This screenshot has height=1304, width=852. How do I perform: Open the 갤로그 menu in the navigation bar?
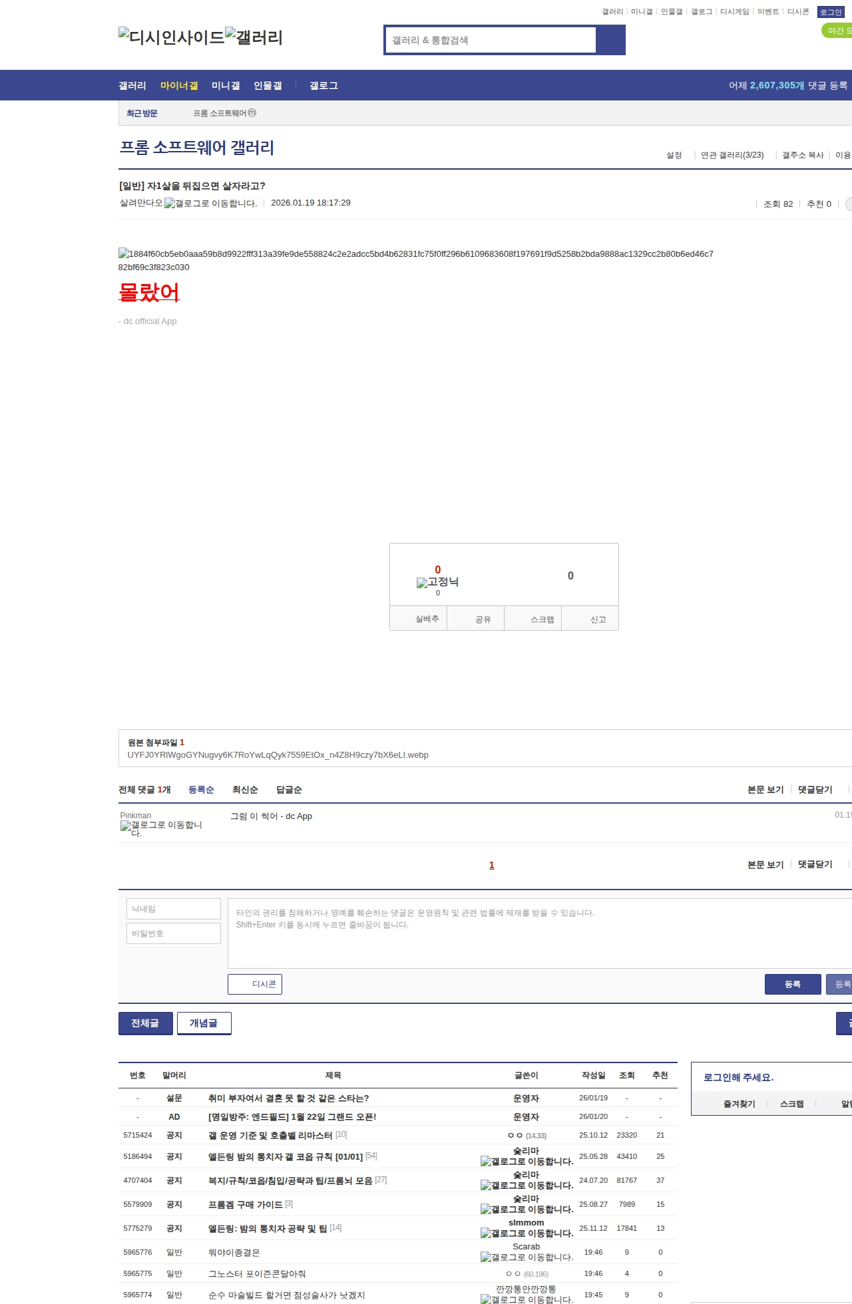[323, 86]
